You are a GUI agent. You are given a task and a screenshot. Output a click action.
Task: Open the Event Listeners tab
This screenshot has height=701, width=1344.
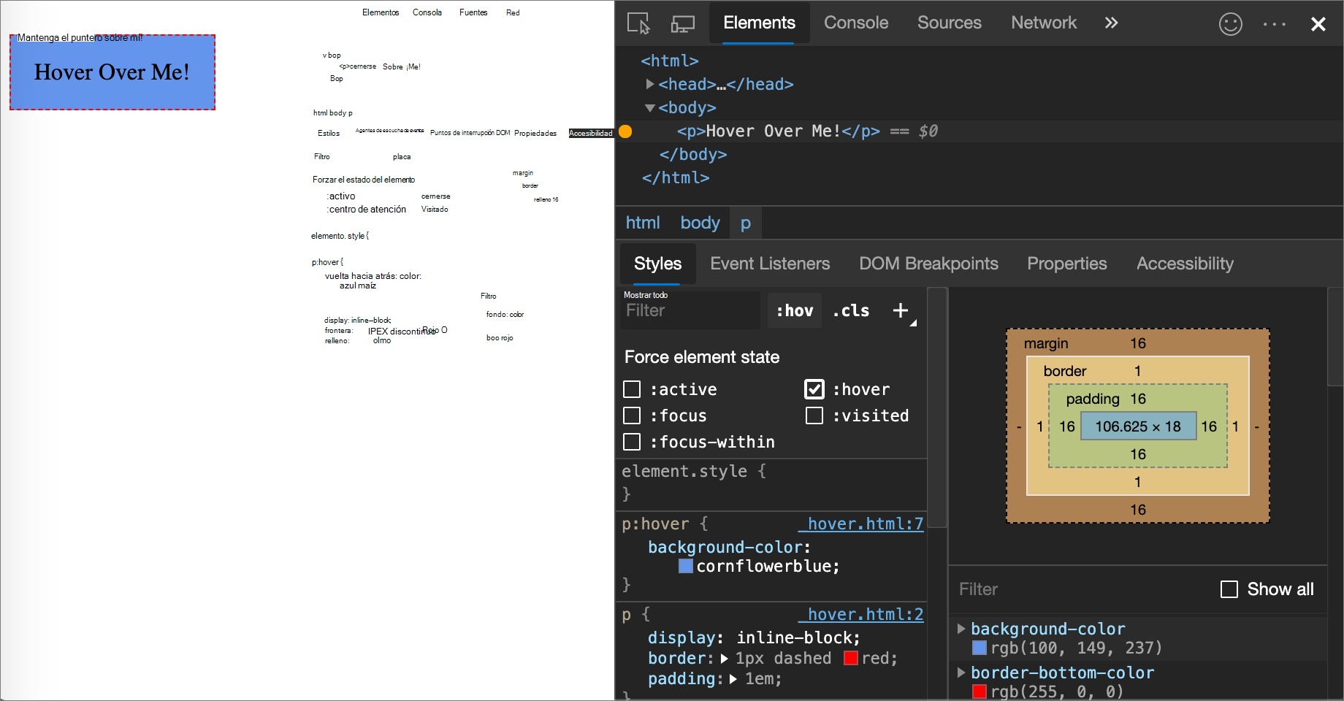point(770,264)
